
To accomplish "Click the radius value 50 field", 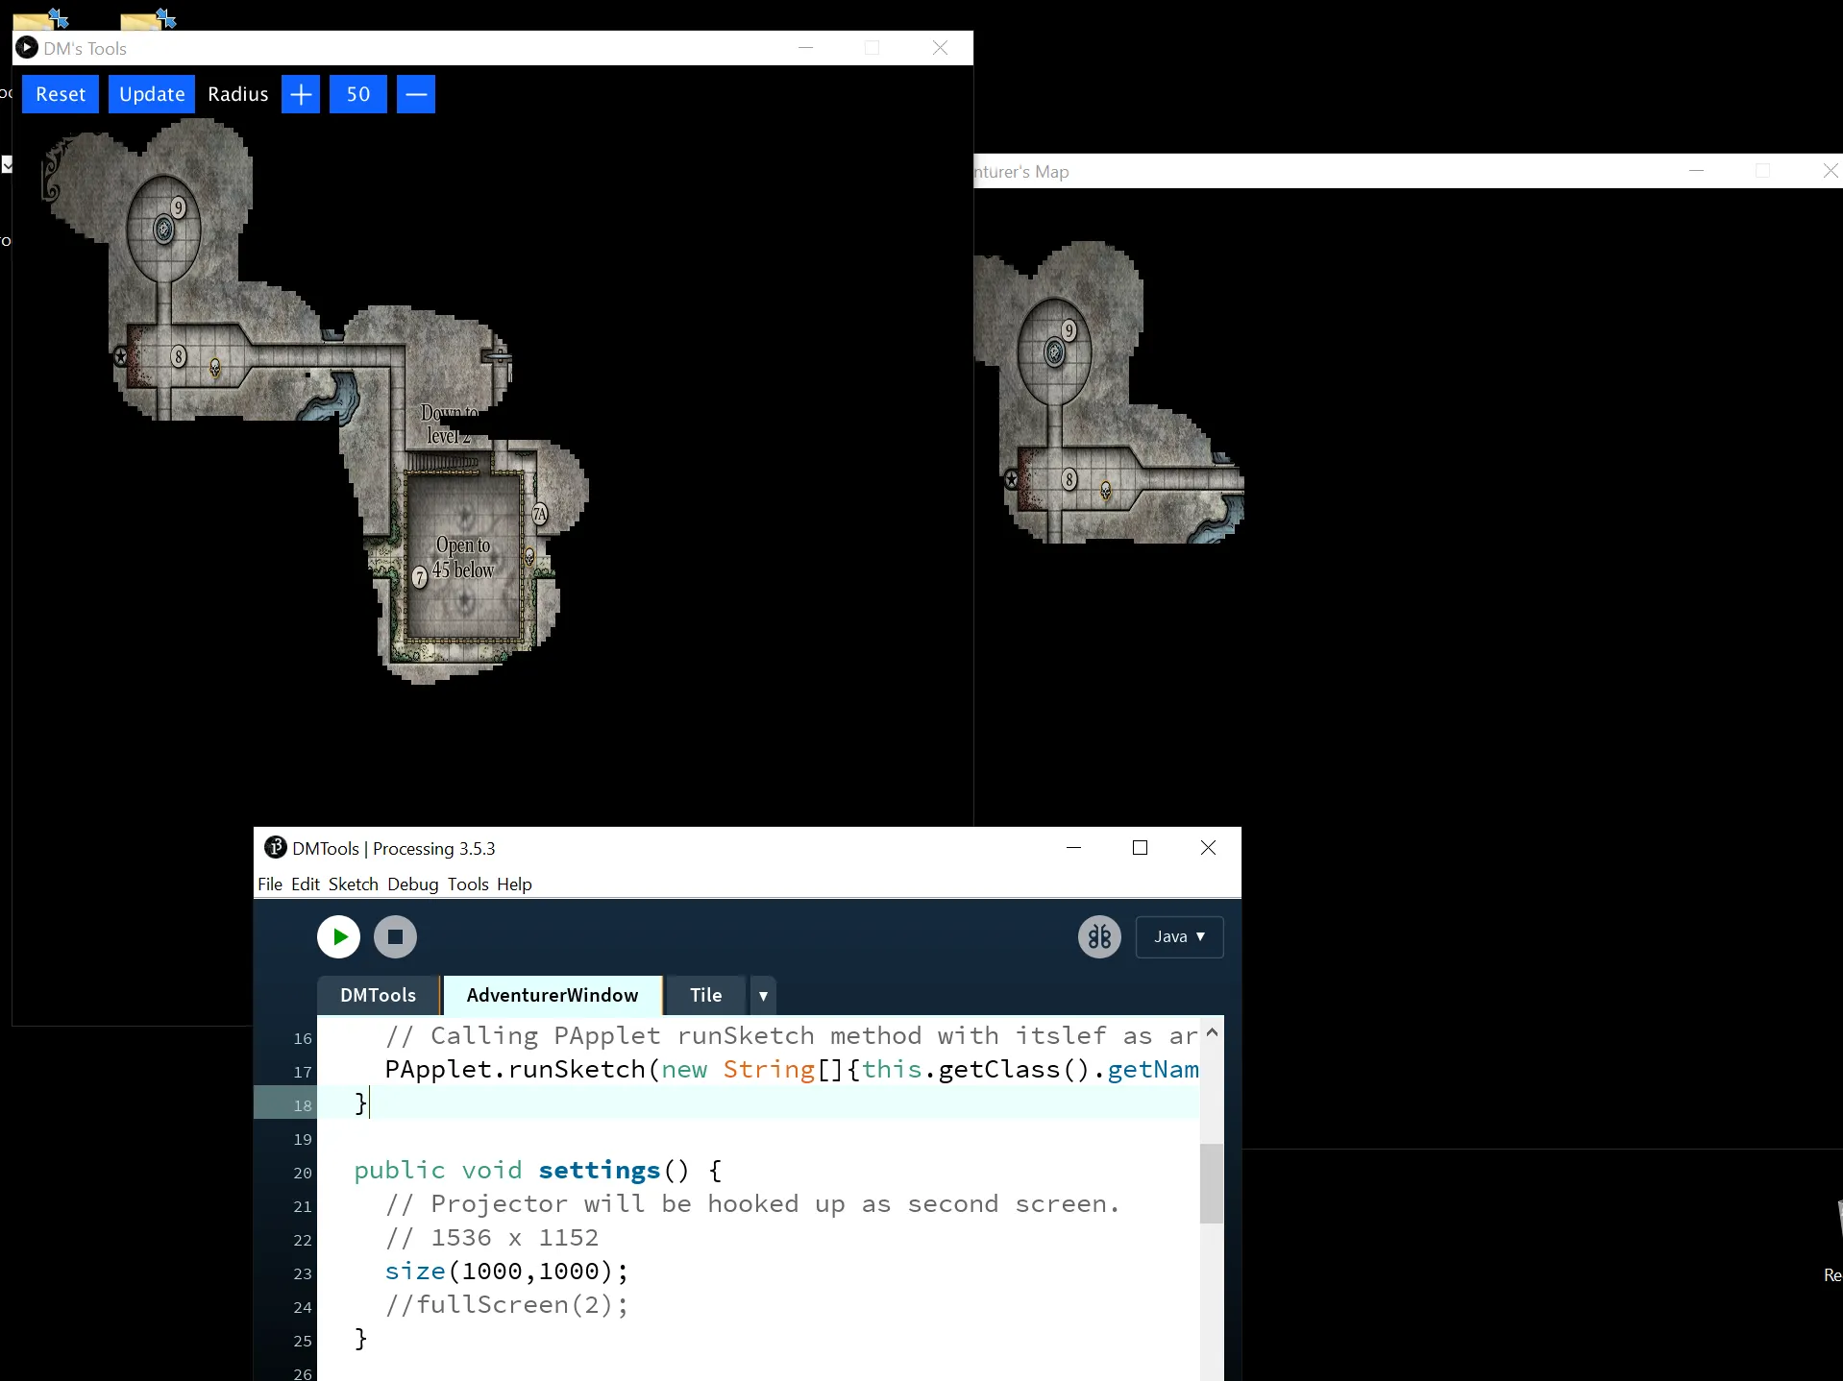I will point(358,94).
